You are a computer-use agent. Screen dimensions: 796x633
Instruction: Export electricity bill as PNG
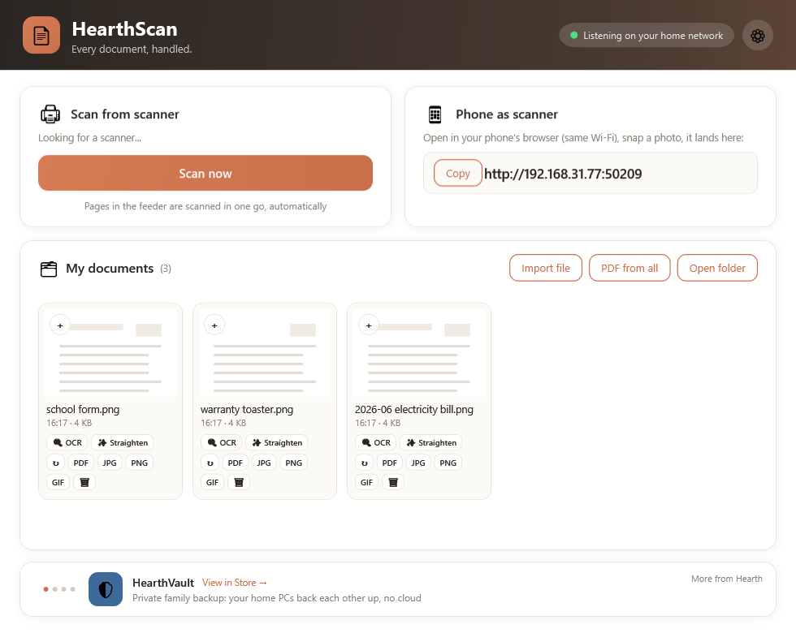pos(448,463)
